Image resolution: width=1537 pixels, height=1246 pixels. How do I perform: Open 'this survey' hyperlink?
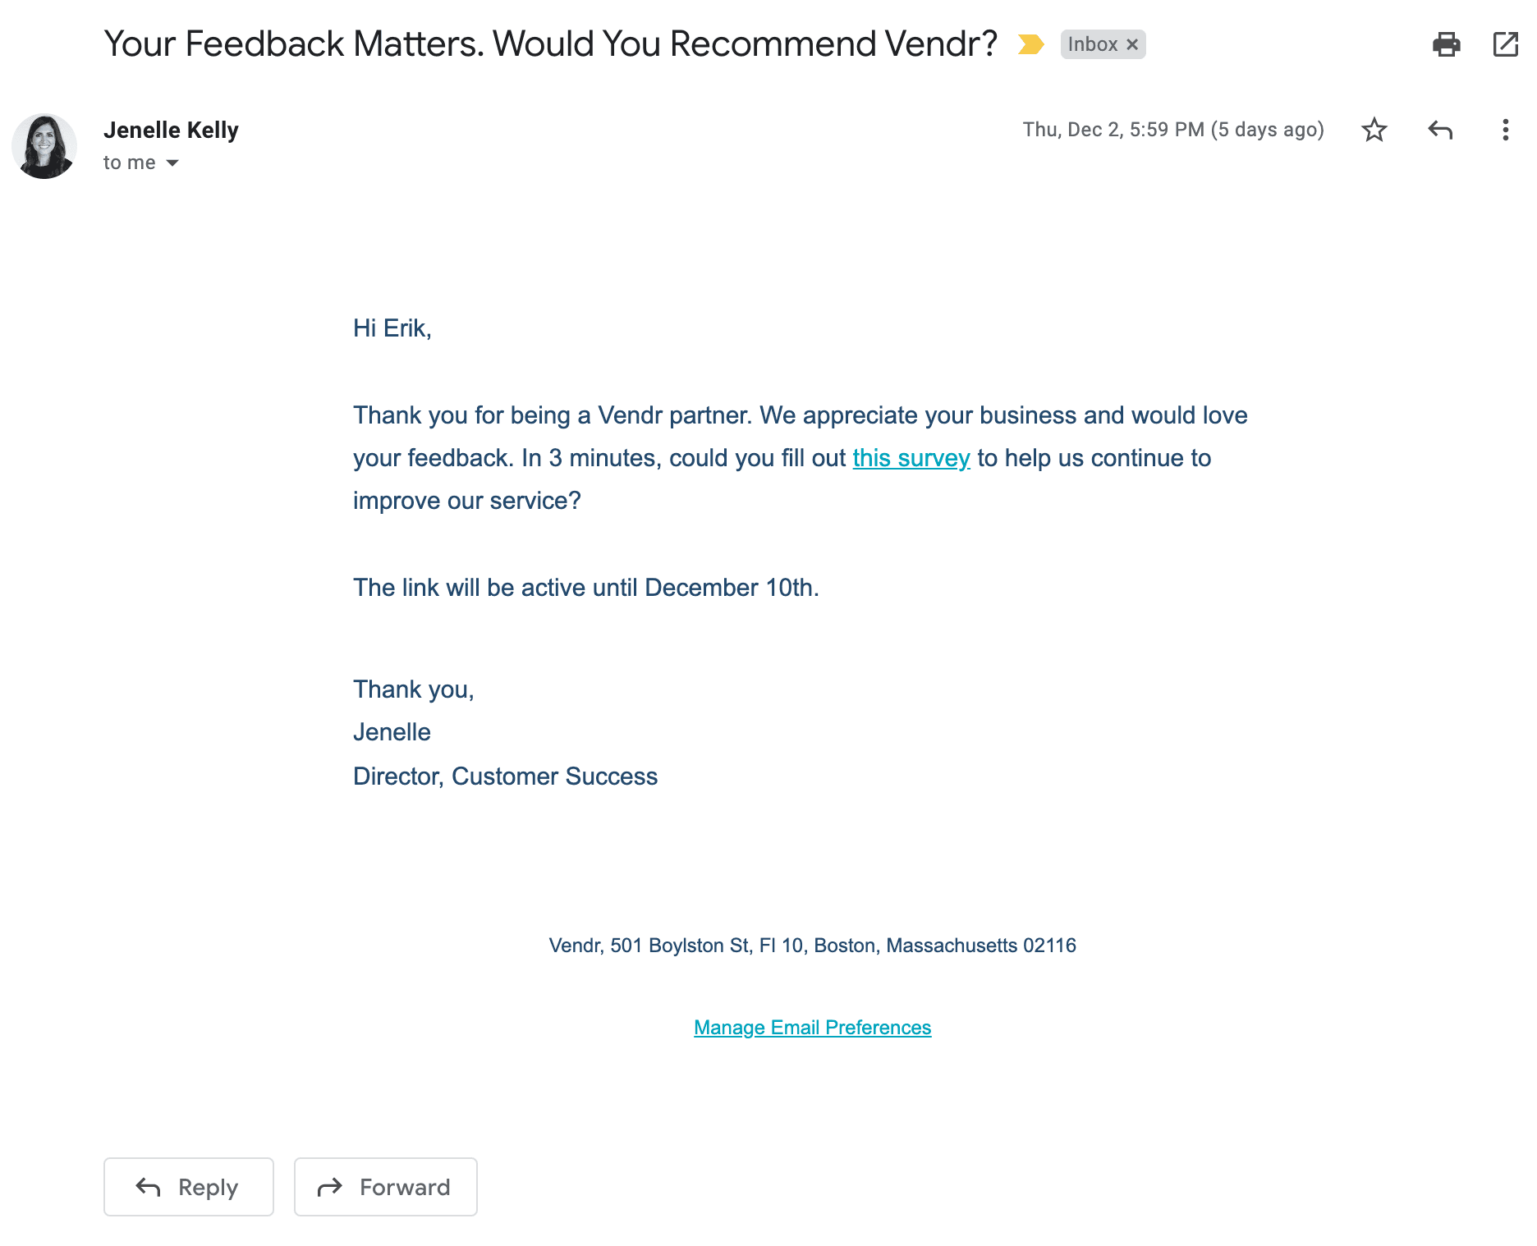[x=911, y=458]
